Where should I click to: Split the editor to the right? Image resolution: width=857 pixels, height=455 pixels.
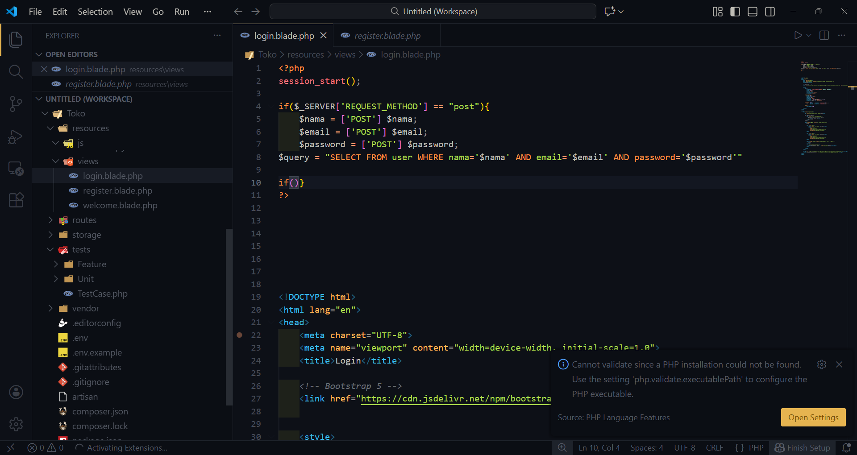click(x=824, y=35)
